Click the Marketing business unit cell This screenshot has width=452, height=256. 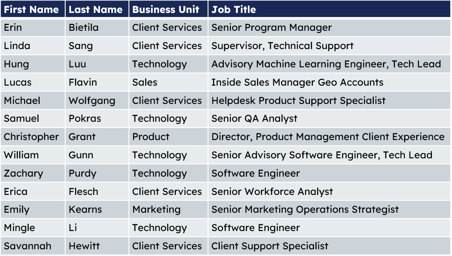[168, 210]
